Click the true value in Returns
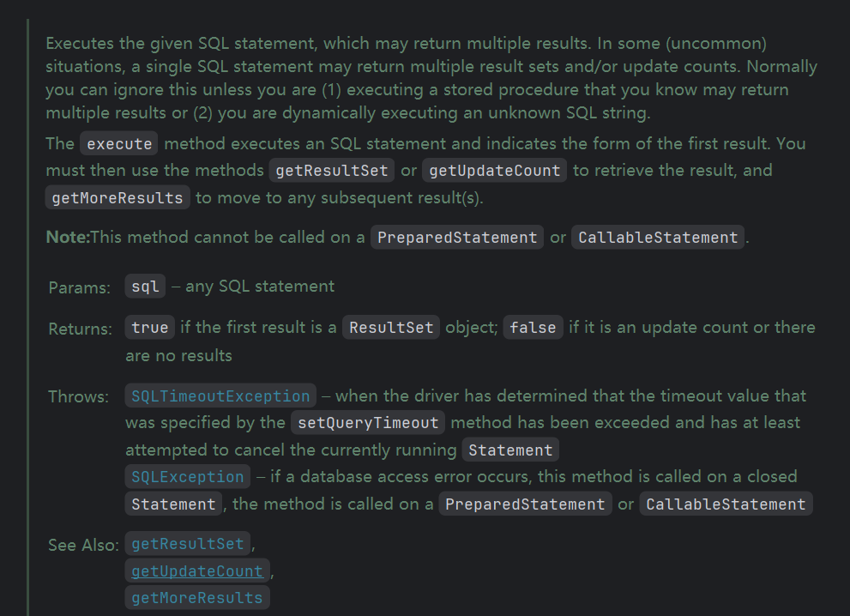Image resolution: width=850 pixels, height=616 pixels. pos(150,328)
